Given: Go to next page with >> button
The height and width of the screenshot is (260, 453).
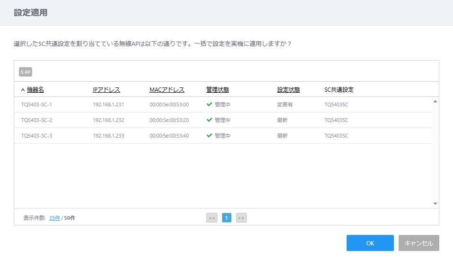Looking at the screenshot, I should point(241,218).
